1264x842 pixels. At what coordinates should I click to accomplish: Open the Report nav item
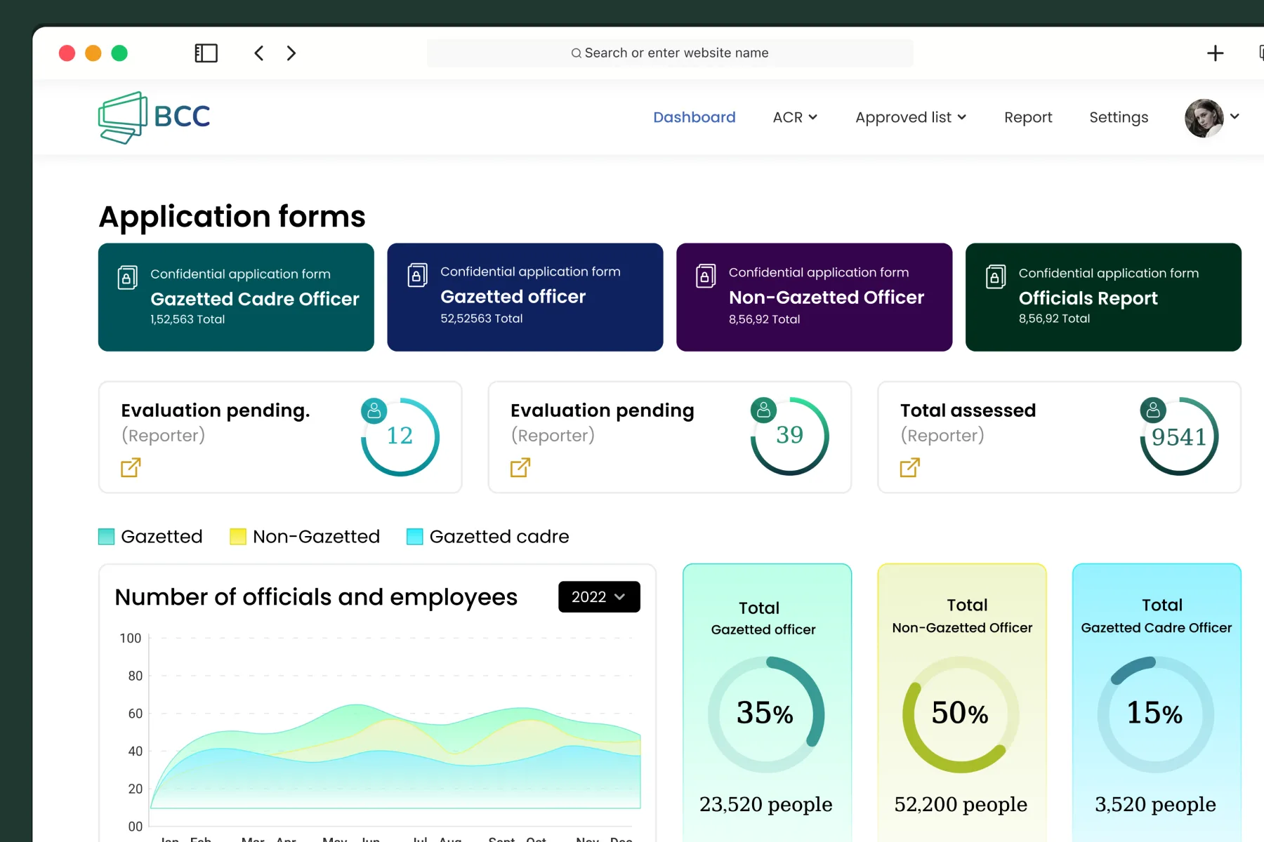[1028, 117]
